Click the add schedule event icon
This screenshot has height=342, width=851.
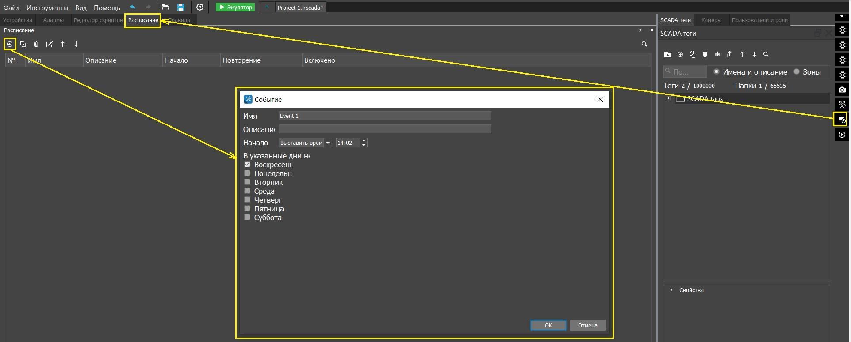[x=10, y=44]
